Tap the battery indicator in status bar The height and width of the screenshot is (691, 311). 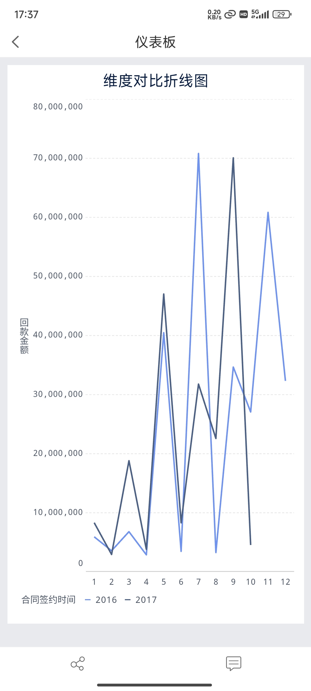tap(282, 14)
